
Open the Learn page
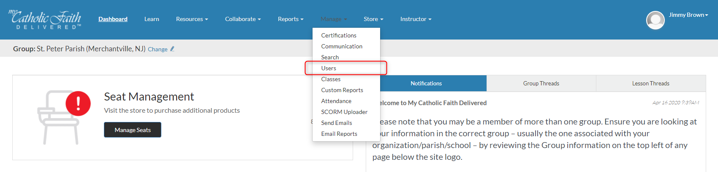click(152, 19)
